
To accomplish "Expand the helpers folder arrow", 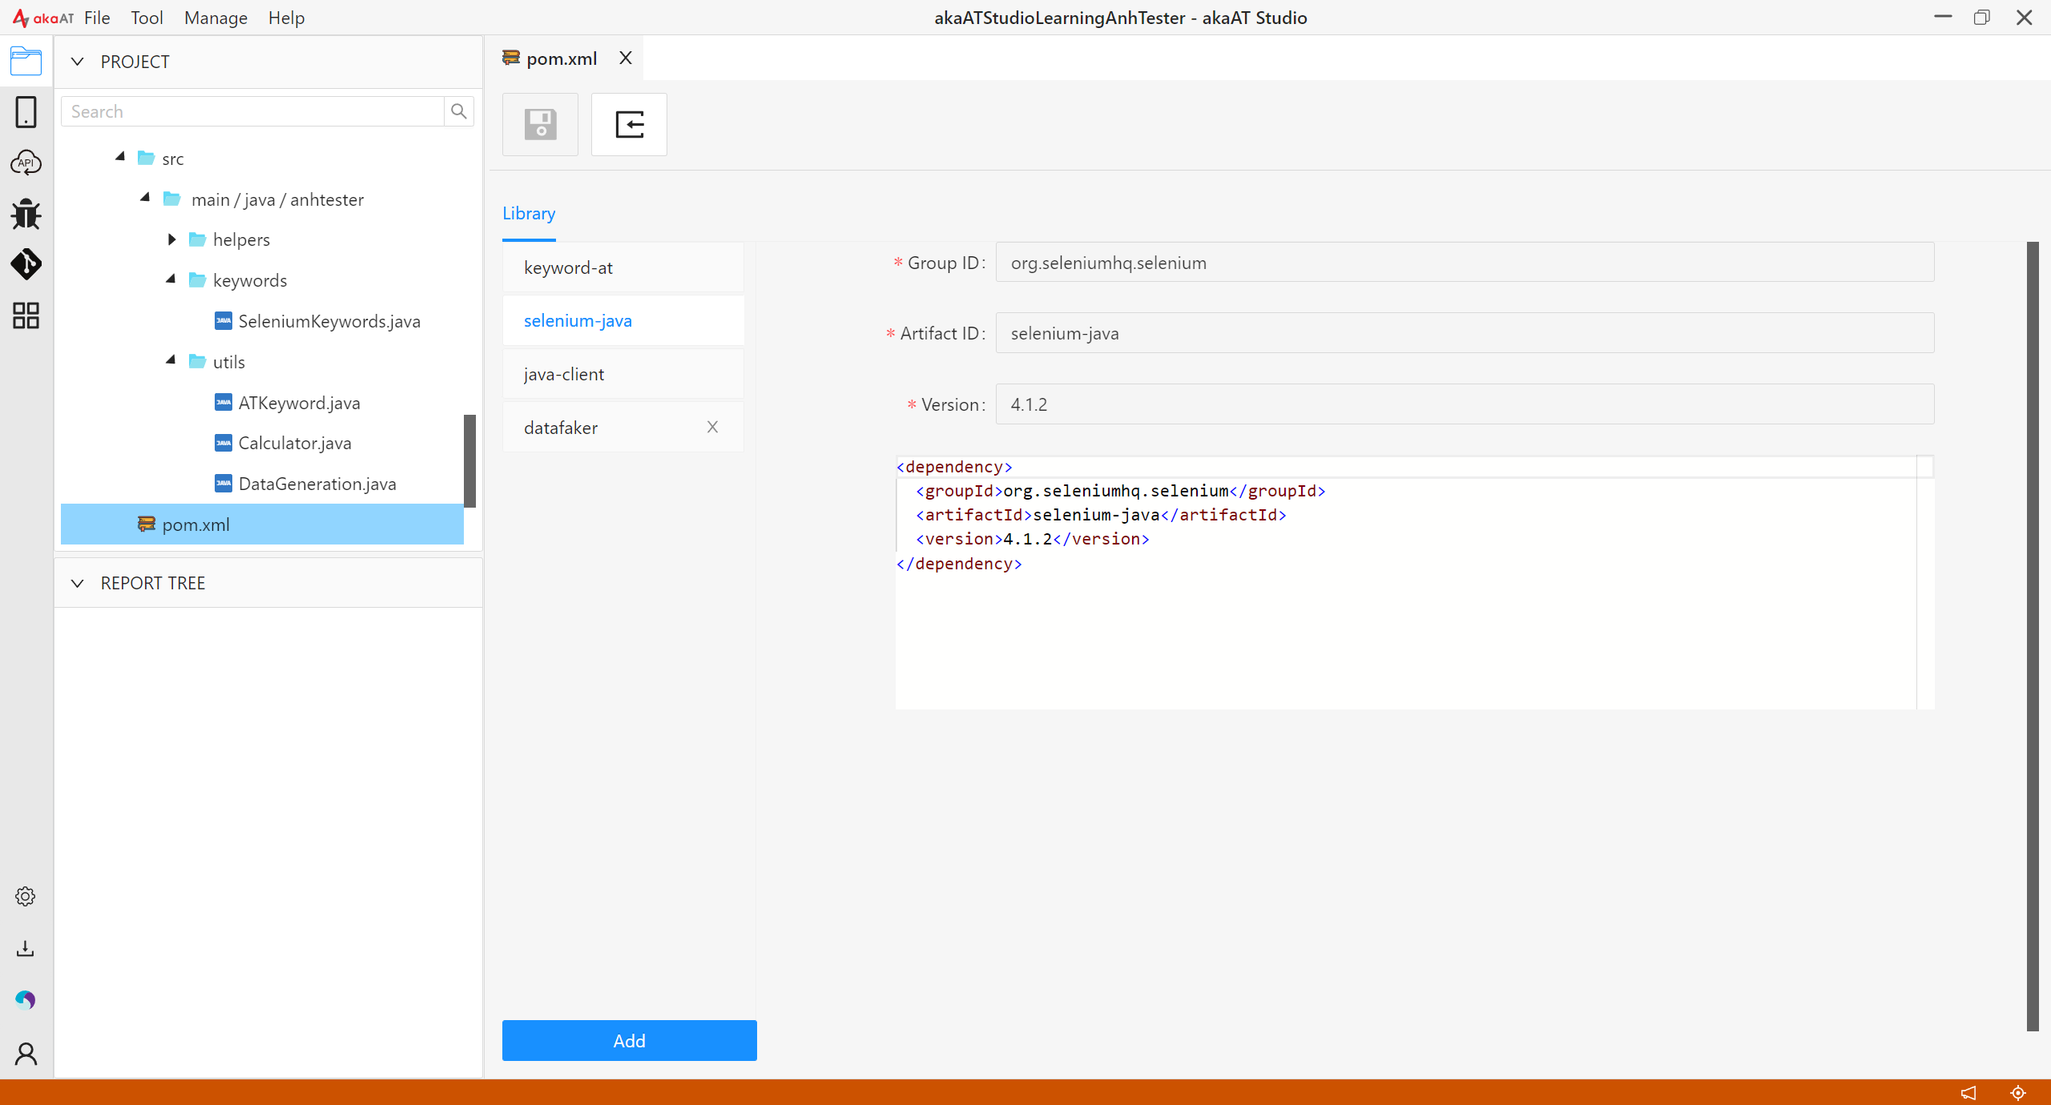I will (x=171, y=239).
